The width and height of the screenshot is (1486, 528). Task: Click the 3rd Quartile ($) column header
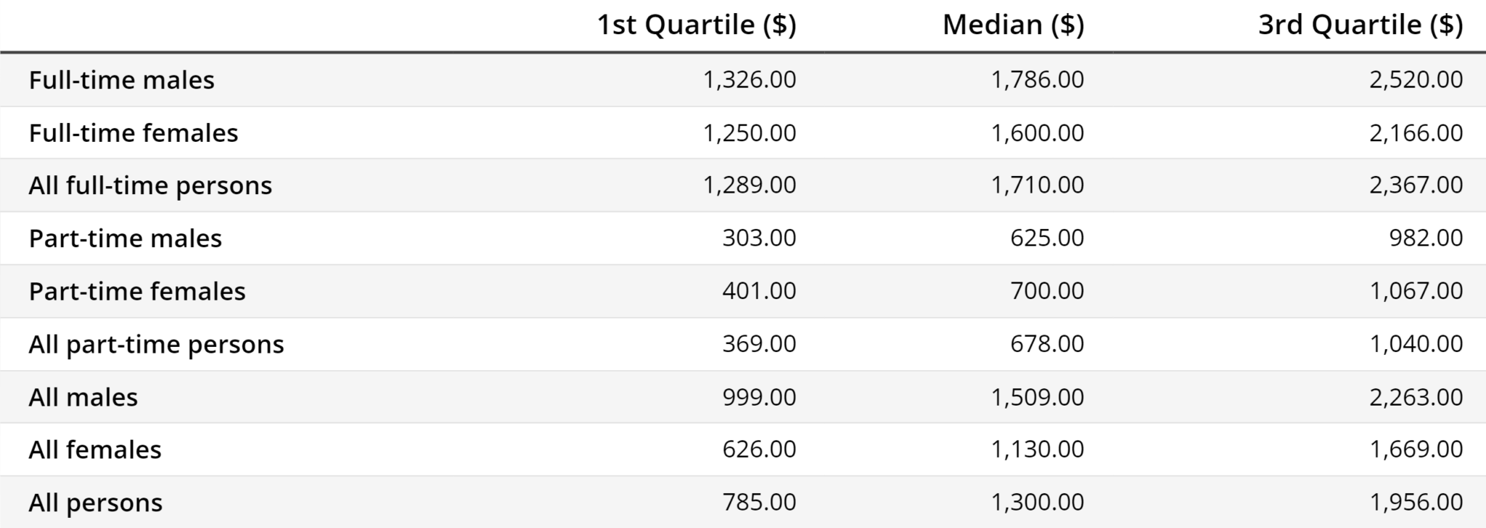click(1360, 25)
